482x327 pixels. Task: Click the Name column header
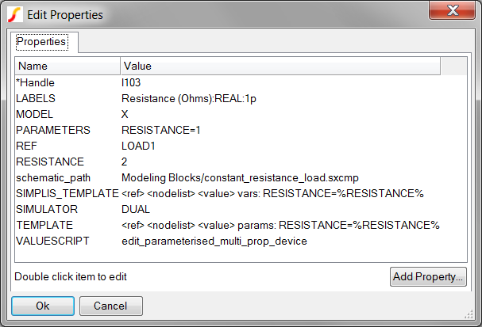[67, 66]
